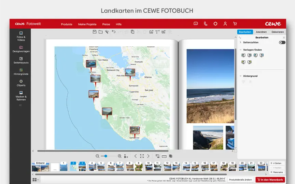Open a project with the folder icon

(101, 32)
